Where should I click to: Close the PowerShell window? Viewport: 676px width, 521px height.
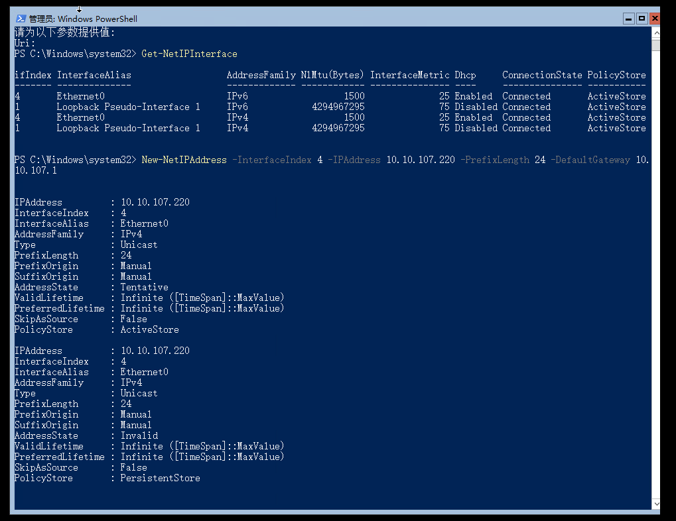[x=655, y=19]
